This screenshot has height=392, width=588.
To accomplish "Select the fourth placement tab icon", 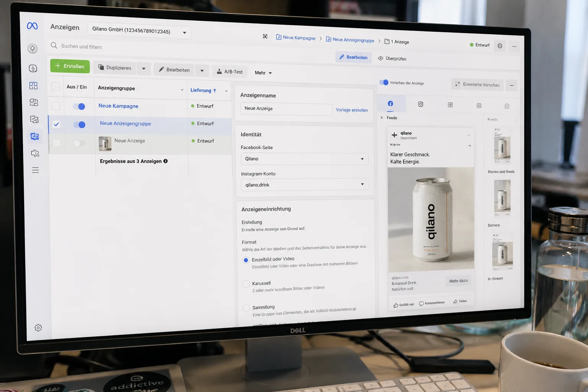I will click(x=479, y=105).
